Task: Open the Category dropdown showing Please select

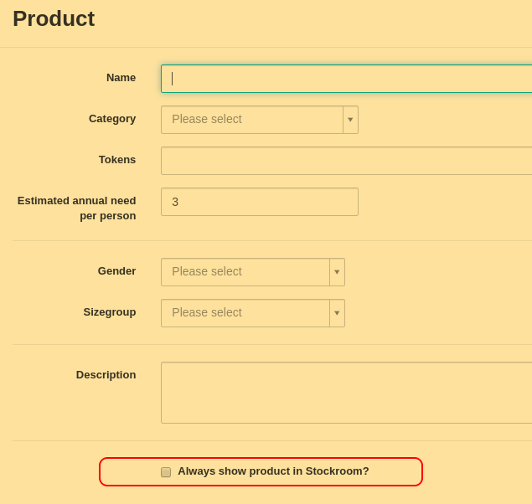Action: pos(260,120)
